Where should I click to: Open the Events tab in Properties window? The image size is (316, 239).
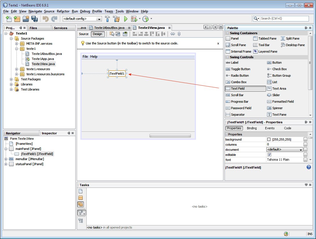point(270,128)
